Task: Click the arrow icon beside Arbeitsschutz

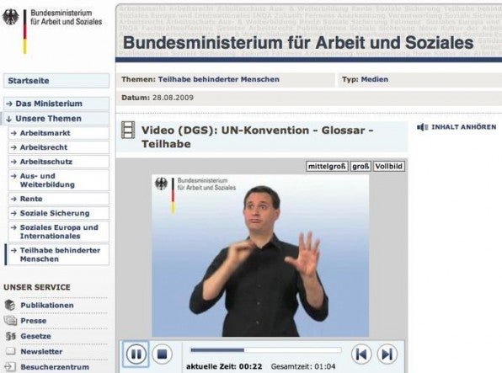Action: coord(13,162)
